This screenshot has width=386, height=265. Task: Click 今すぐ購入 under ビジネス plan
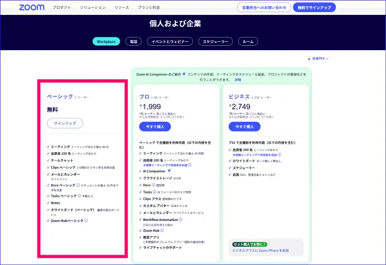click(x=244, y=127)
